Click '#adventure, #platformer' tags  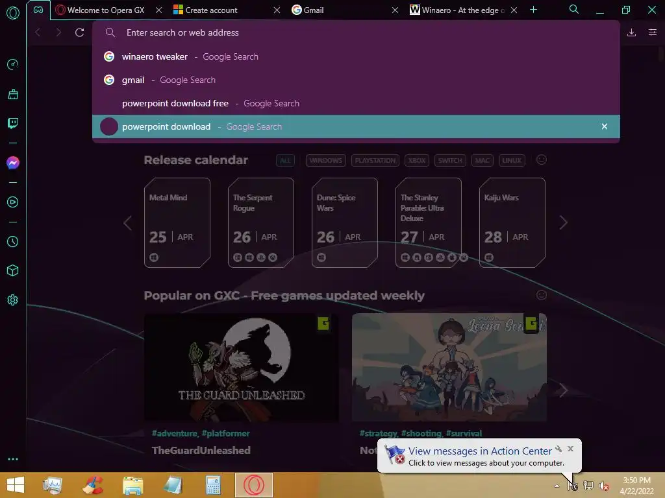[201, 433]
